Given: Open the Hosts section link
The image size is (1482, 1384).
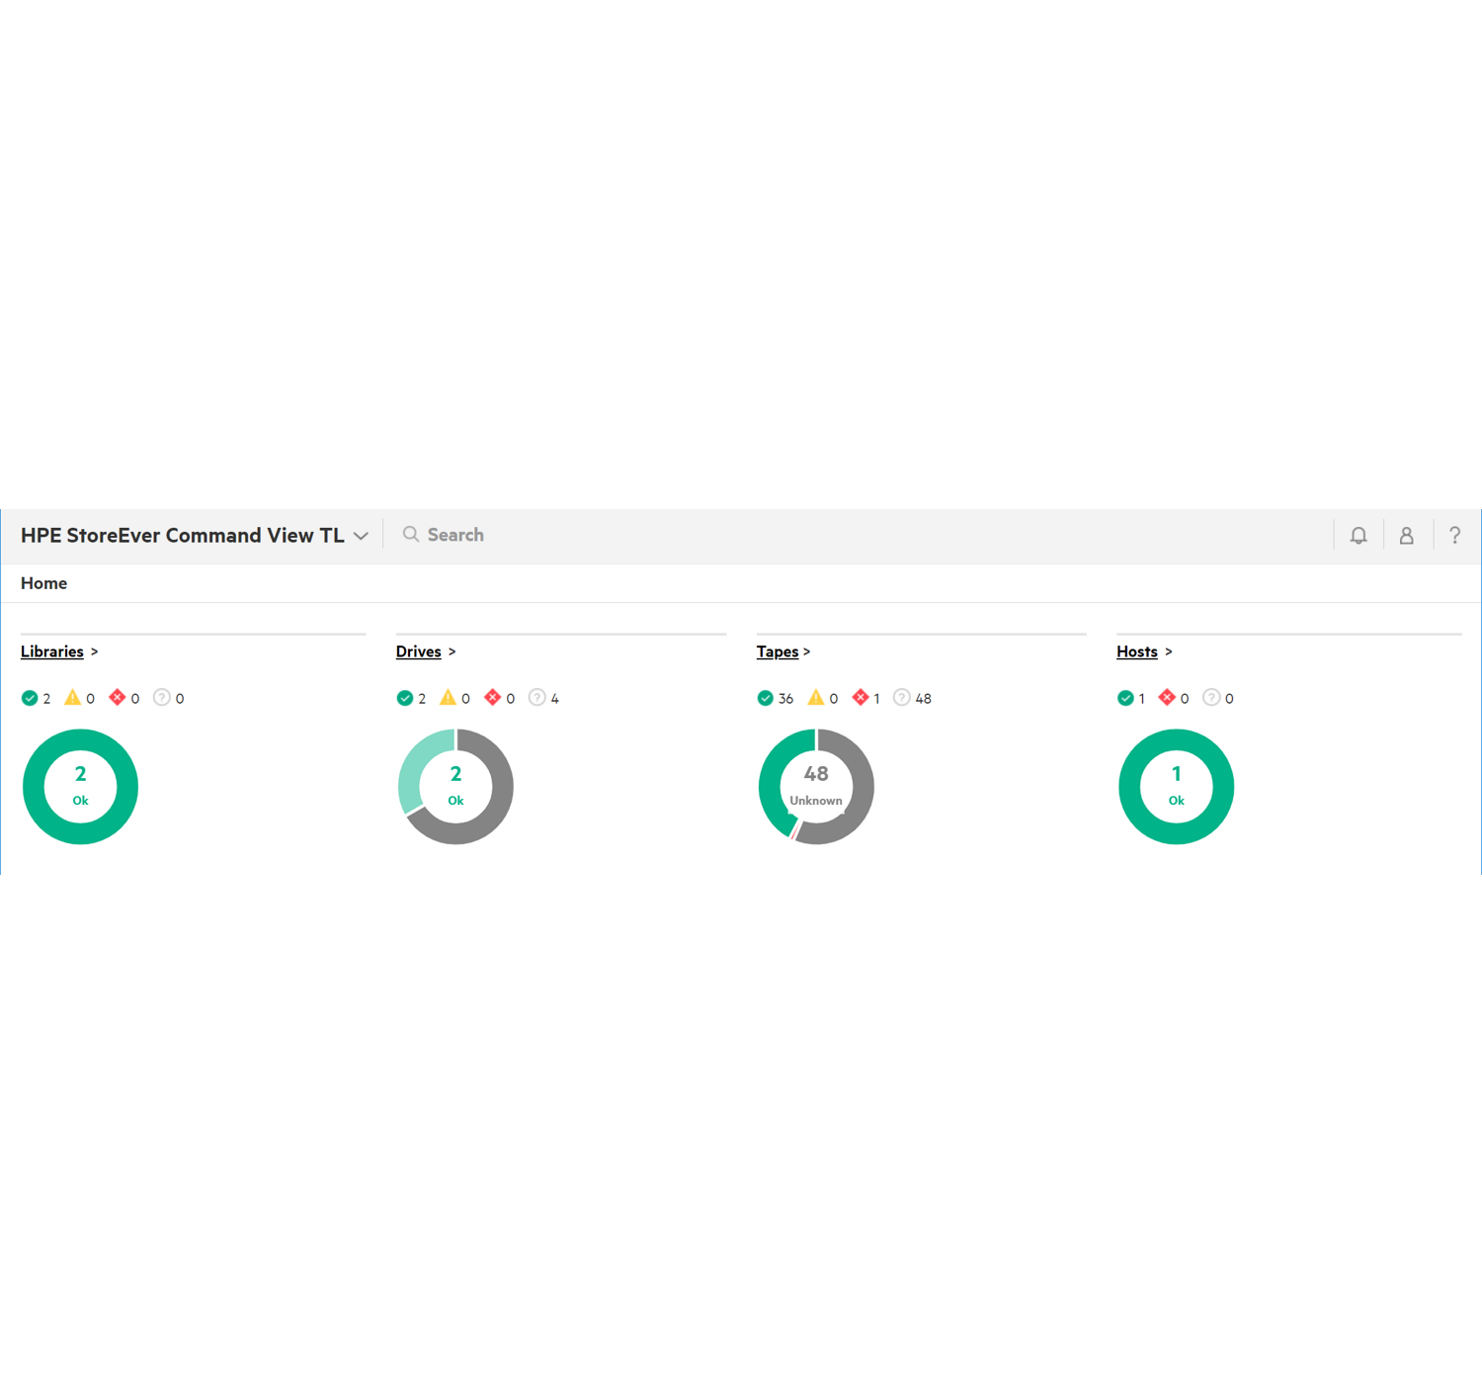Looking at the screenshot, I should tap(1137, 651).
